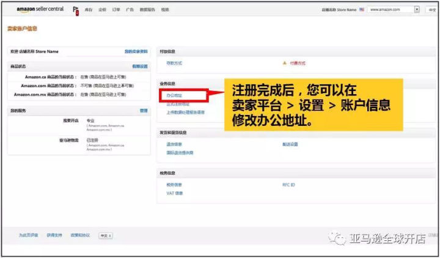Open 付费方式 charge method link

[x=298, y=63]
